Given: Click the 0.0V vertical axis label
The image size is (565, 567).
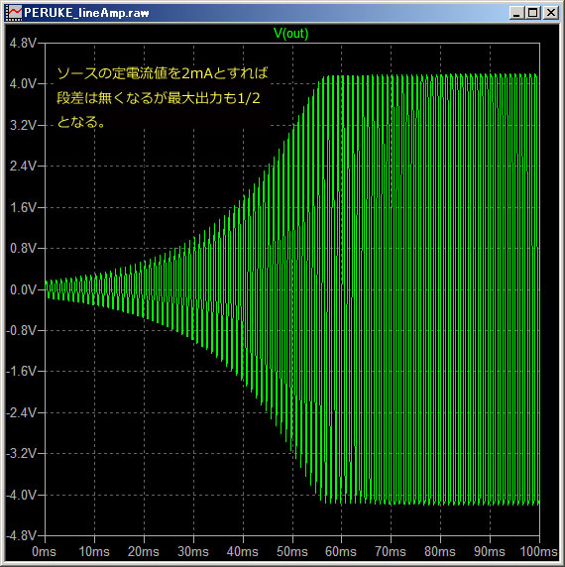Looking at the screenshot, I should (23, 289).
